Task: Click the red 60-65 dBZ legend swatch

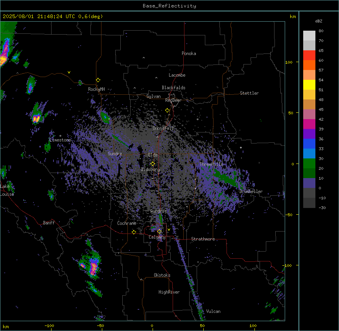Action: pos(309,55)
